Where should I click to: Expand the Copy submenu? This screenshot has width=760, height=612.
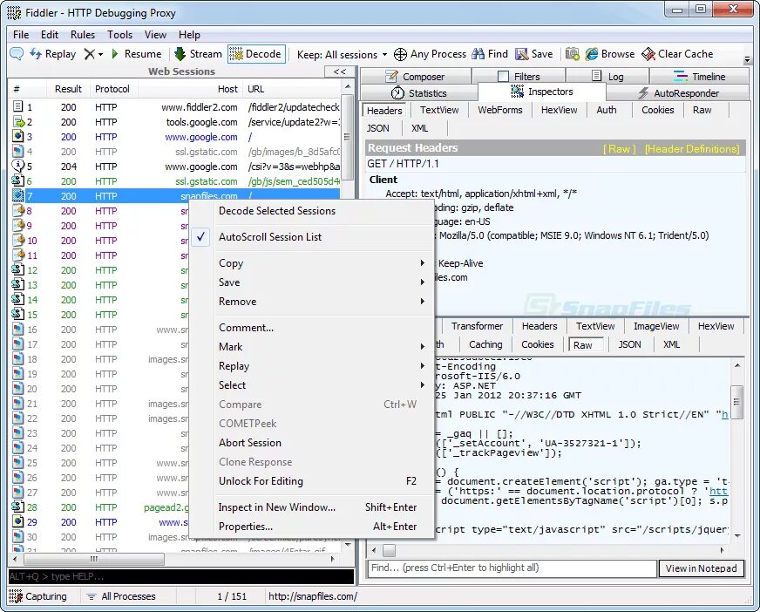[312, 263]
